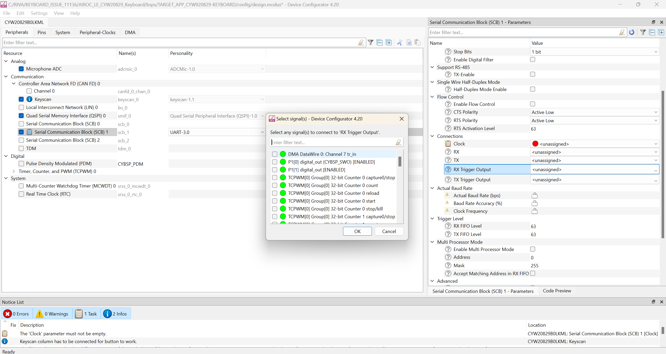The image size is (666, 354).
Task: Click Cancel in Select signal dialog
Action: click(x=389, y=231)
